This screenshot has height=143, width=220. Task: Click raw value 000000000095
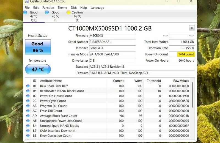tap(179, 121)
